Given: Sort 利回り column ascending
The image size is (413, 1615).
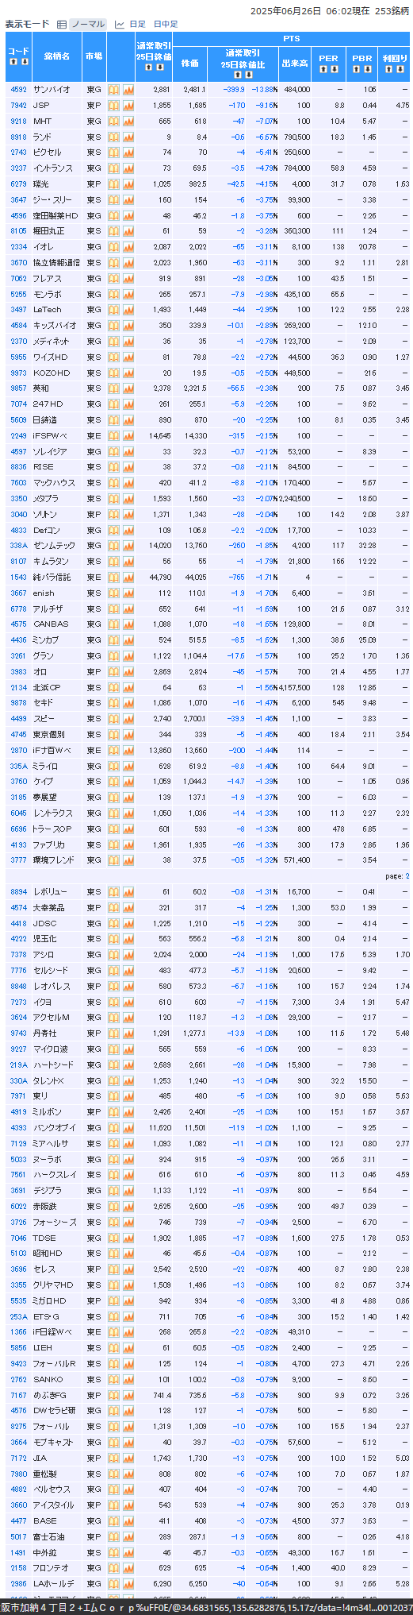Looking at the screenshot, I should coord(390,69).
